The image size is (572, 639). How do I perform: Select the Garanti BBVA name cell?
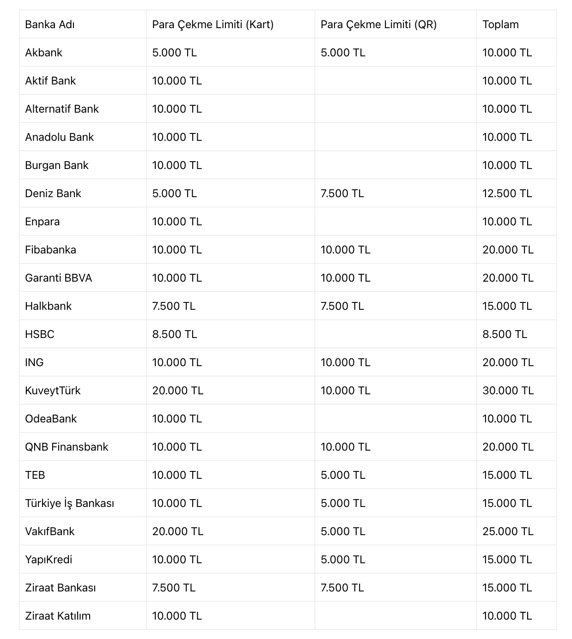pyautogui.click(x=59, y=278)
